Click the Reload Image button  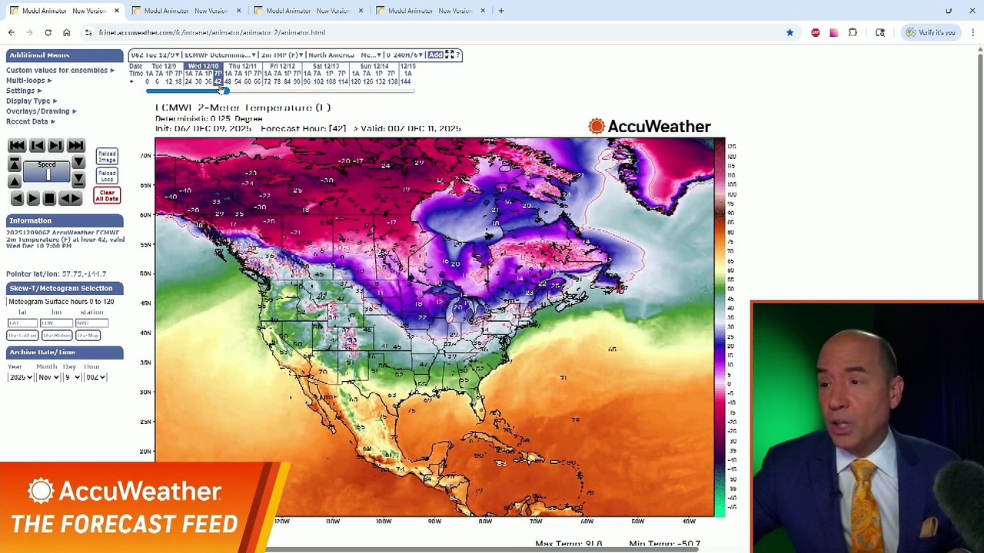[x=107, y=156]
